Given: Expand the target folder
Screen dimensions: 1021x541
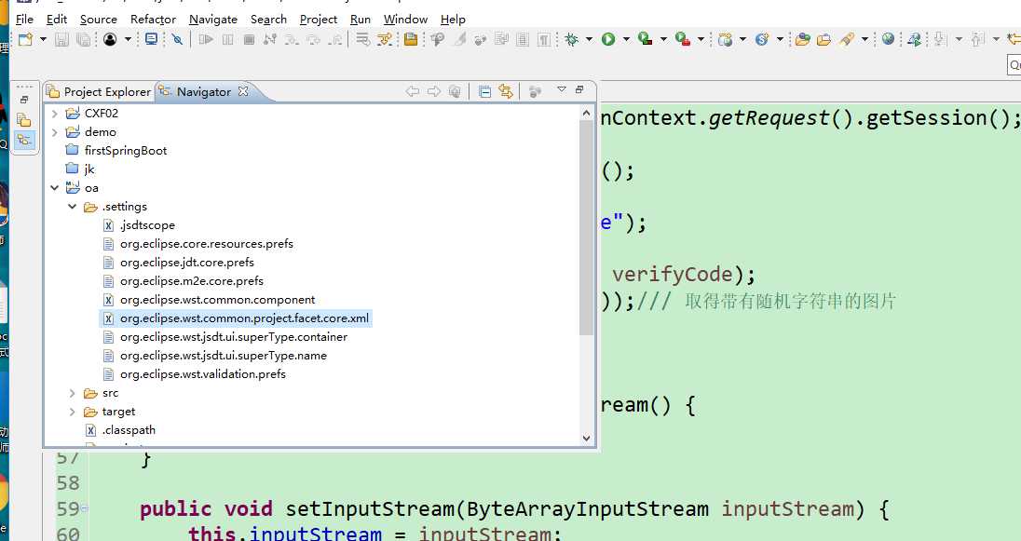Looking at the screenshot, I should coord(73,412).
